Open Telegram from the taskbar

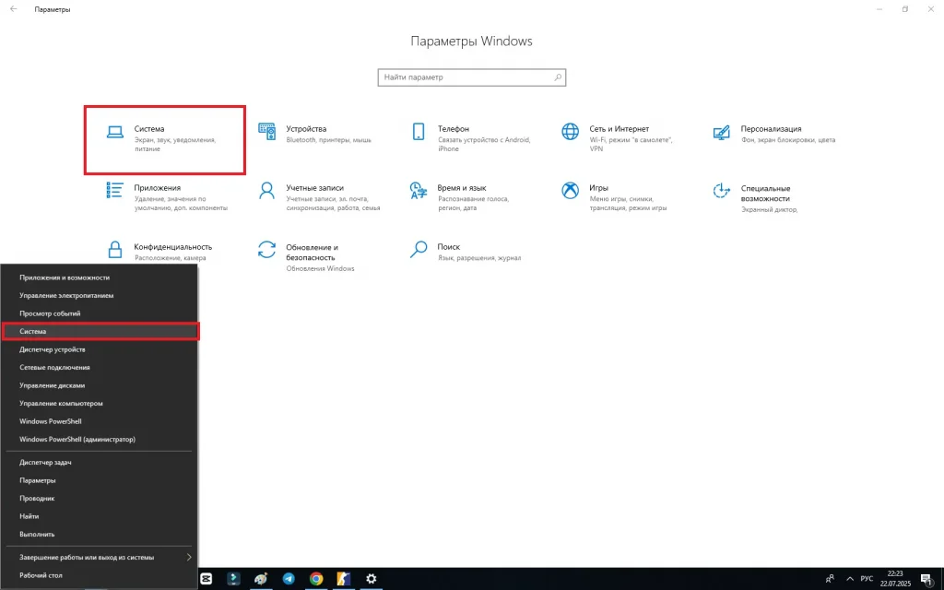(x=289, y=579)
